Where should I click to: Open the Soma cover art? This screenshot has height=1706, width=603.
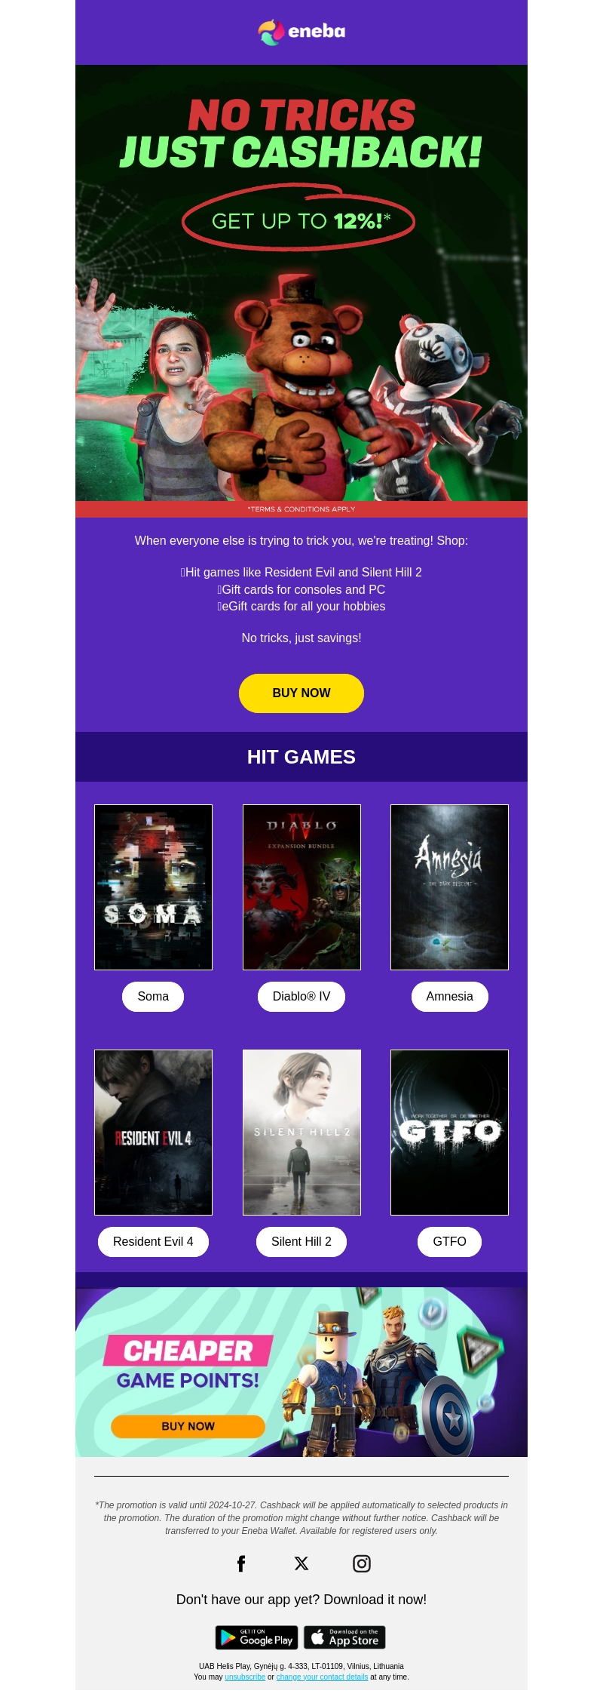[153, 887]
